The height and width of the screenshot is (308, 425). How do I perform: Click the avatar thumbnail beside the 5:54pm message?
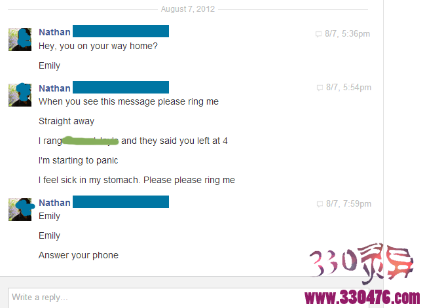(20, 95)
